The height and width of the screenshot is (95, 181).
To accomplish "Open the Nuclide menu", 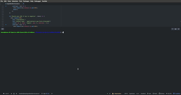I will pyautogui.click(x=44, y=1).
